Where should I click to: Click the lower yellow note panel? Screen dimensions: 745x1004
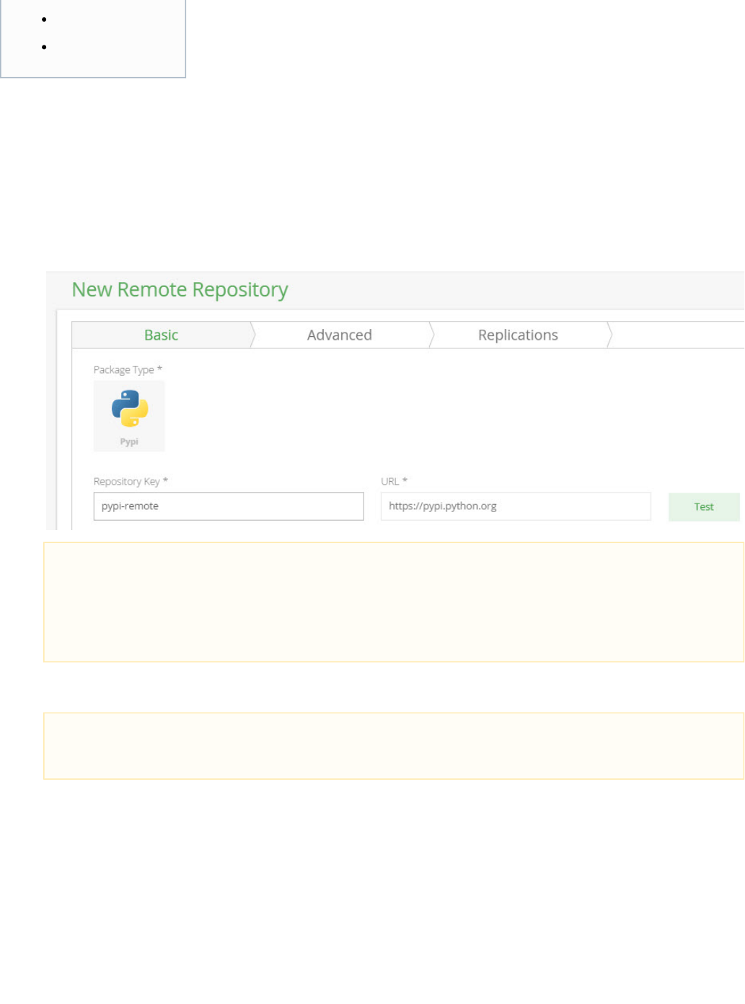(x=393, y=745)
